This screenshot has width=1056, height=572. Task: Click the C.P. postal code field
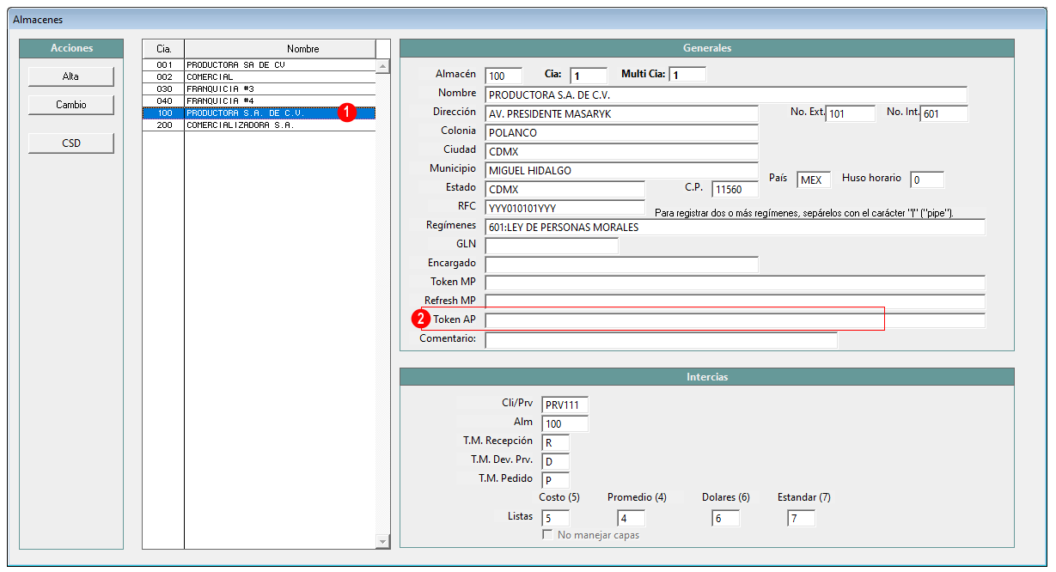click(x=736, y=189)
